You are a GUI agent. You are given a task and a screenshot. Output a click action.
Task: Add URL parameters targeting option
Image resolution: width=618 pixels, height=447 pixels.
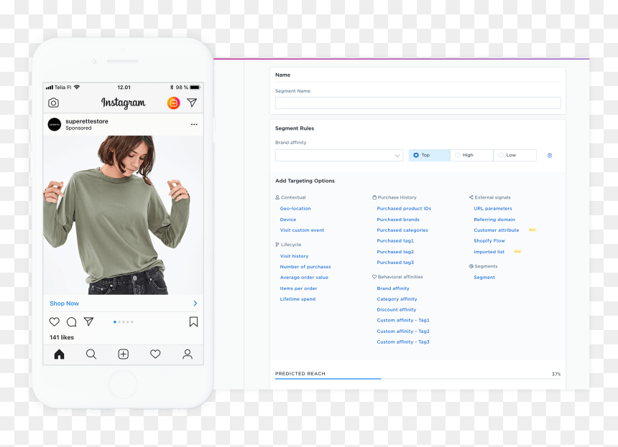(493, 209)
